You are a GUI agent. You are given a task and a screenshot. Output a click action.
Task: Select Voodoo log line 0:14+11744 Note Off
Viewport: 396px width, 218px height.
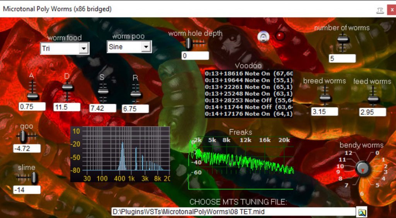(249, 107)
